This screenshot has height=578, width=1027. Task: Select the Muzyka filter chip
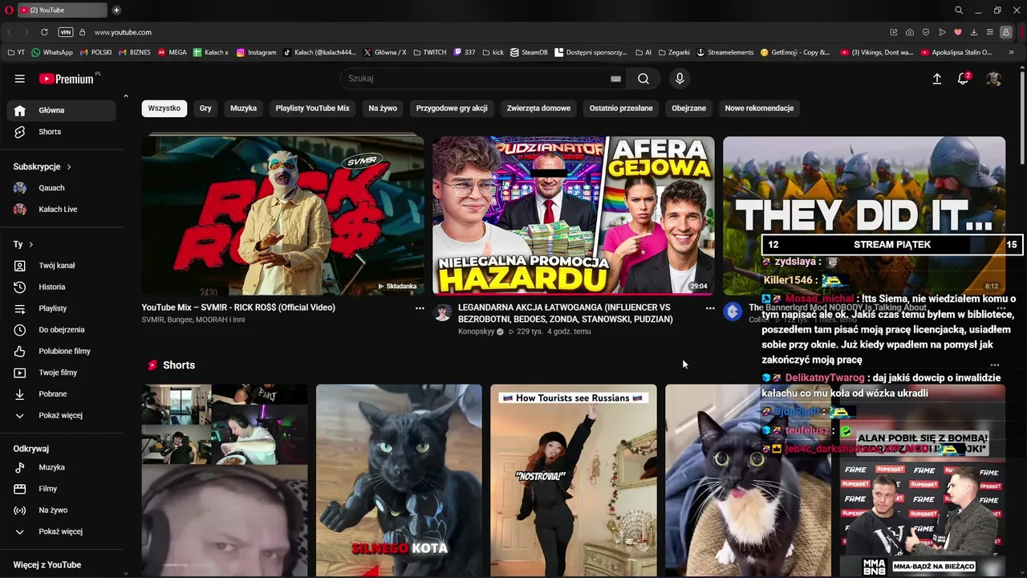click(244, 108)
